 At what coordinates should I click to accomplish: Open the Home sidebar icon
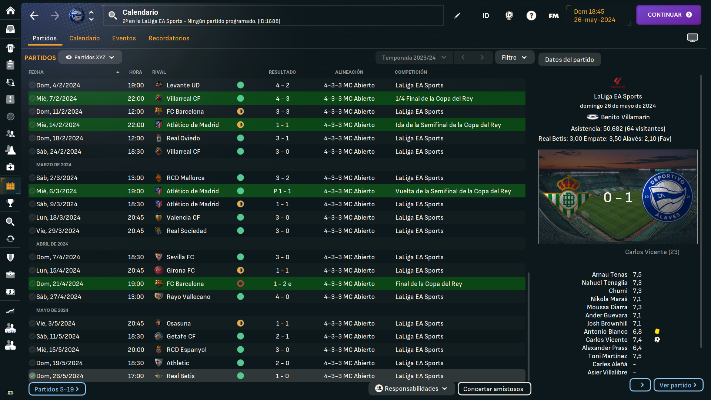click(10, 10)
